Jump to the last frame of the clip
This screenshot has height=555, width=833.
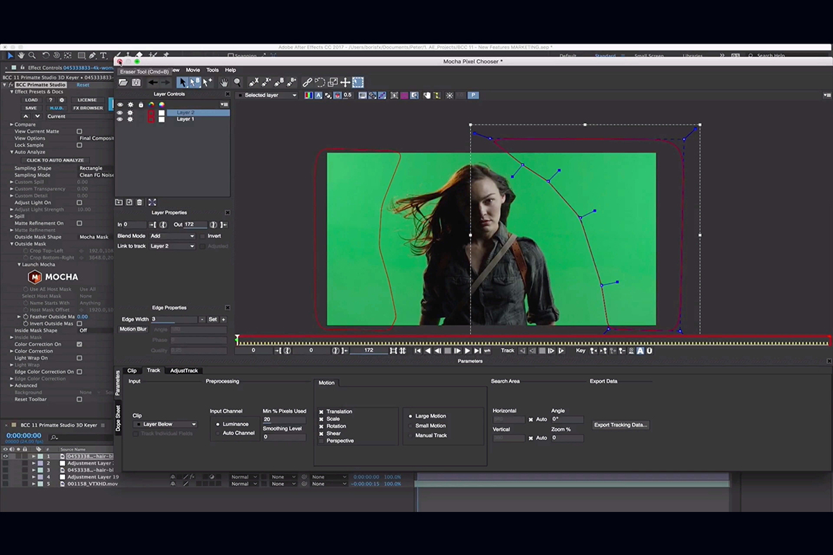[x=478, y=351]
